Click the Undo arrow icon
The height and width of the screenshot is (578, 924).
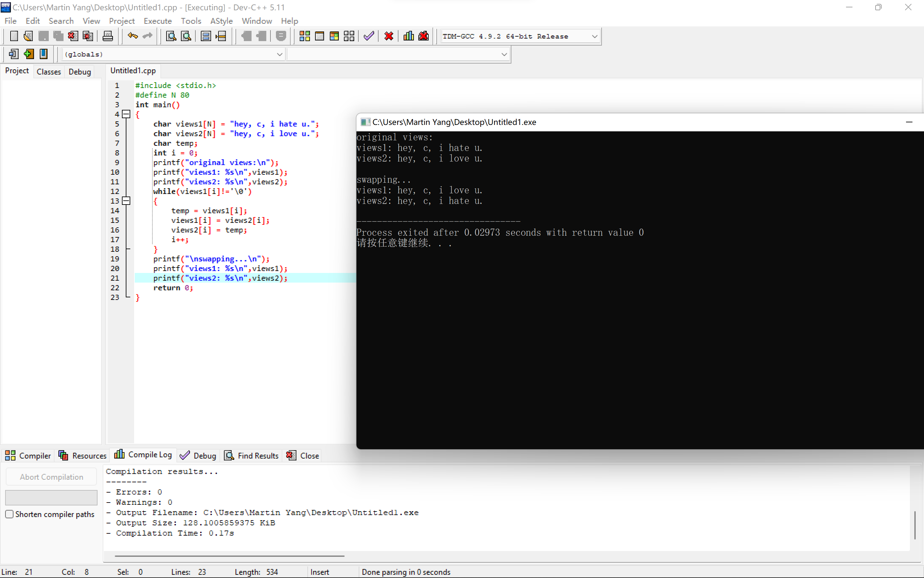pos(133,36)
